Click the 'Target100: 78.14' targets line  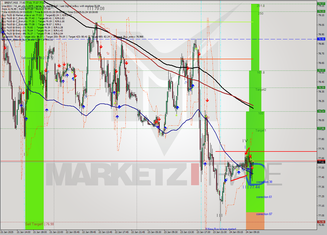72,37
